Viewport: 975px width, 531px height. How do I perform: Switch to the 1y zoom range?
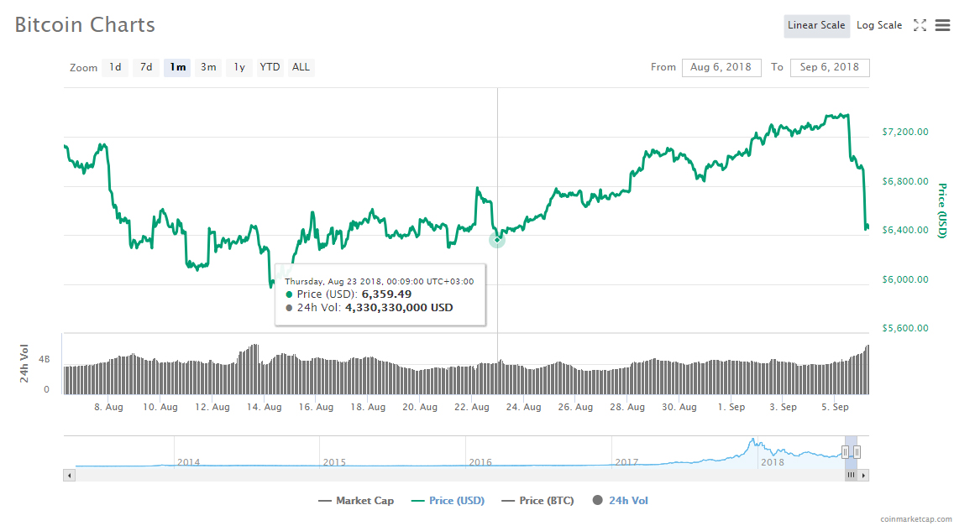tap(239, 67)
